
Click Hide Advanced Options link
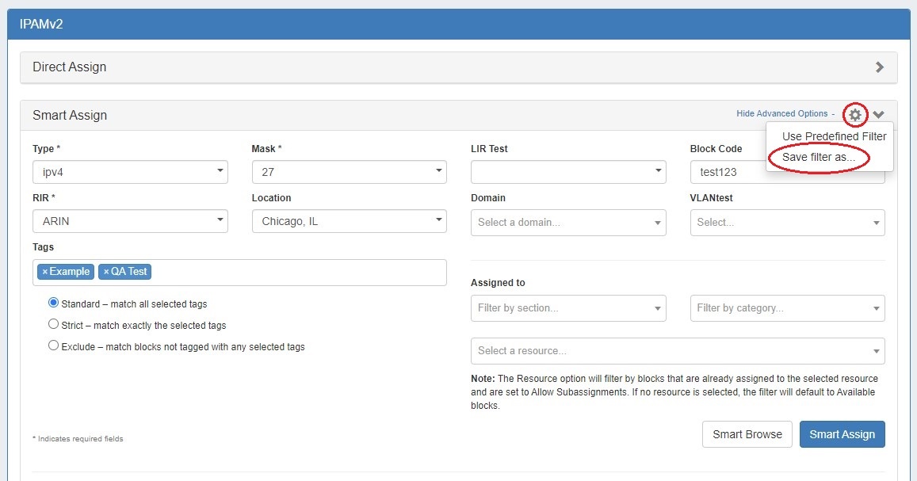tap(781, 114)
